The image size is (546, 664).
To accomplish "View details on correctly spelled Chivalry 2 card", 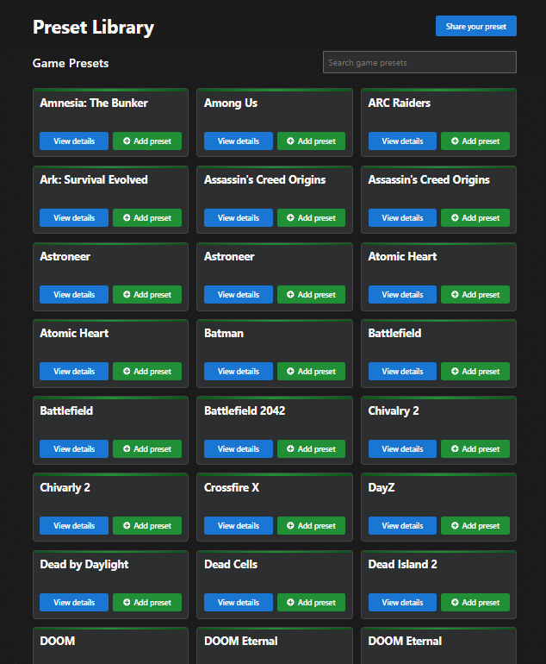I will click(x=402, y=449).
